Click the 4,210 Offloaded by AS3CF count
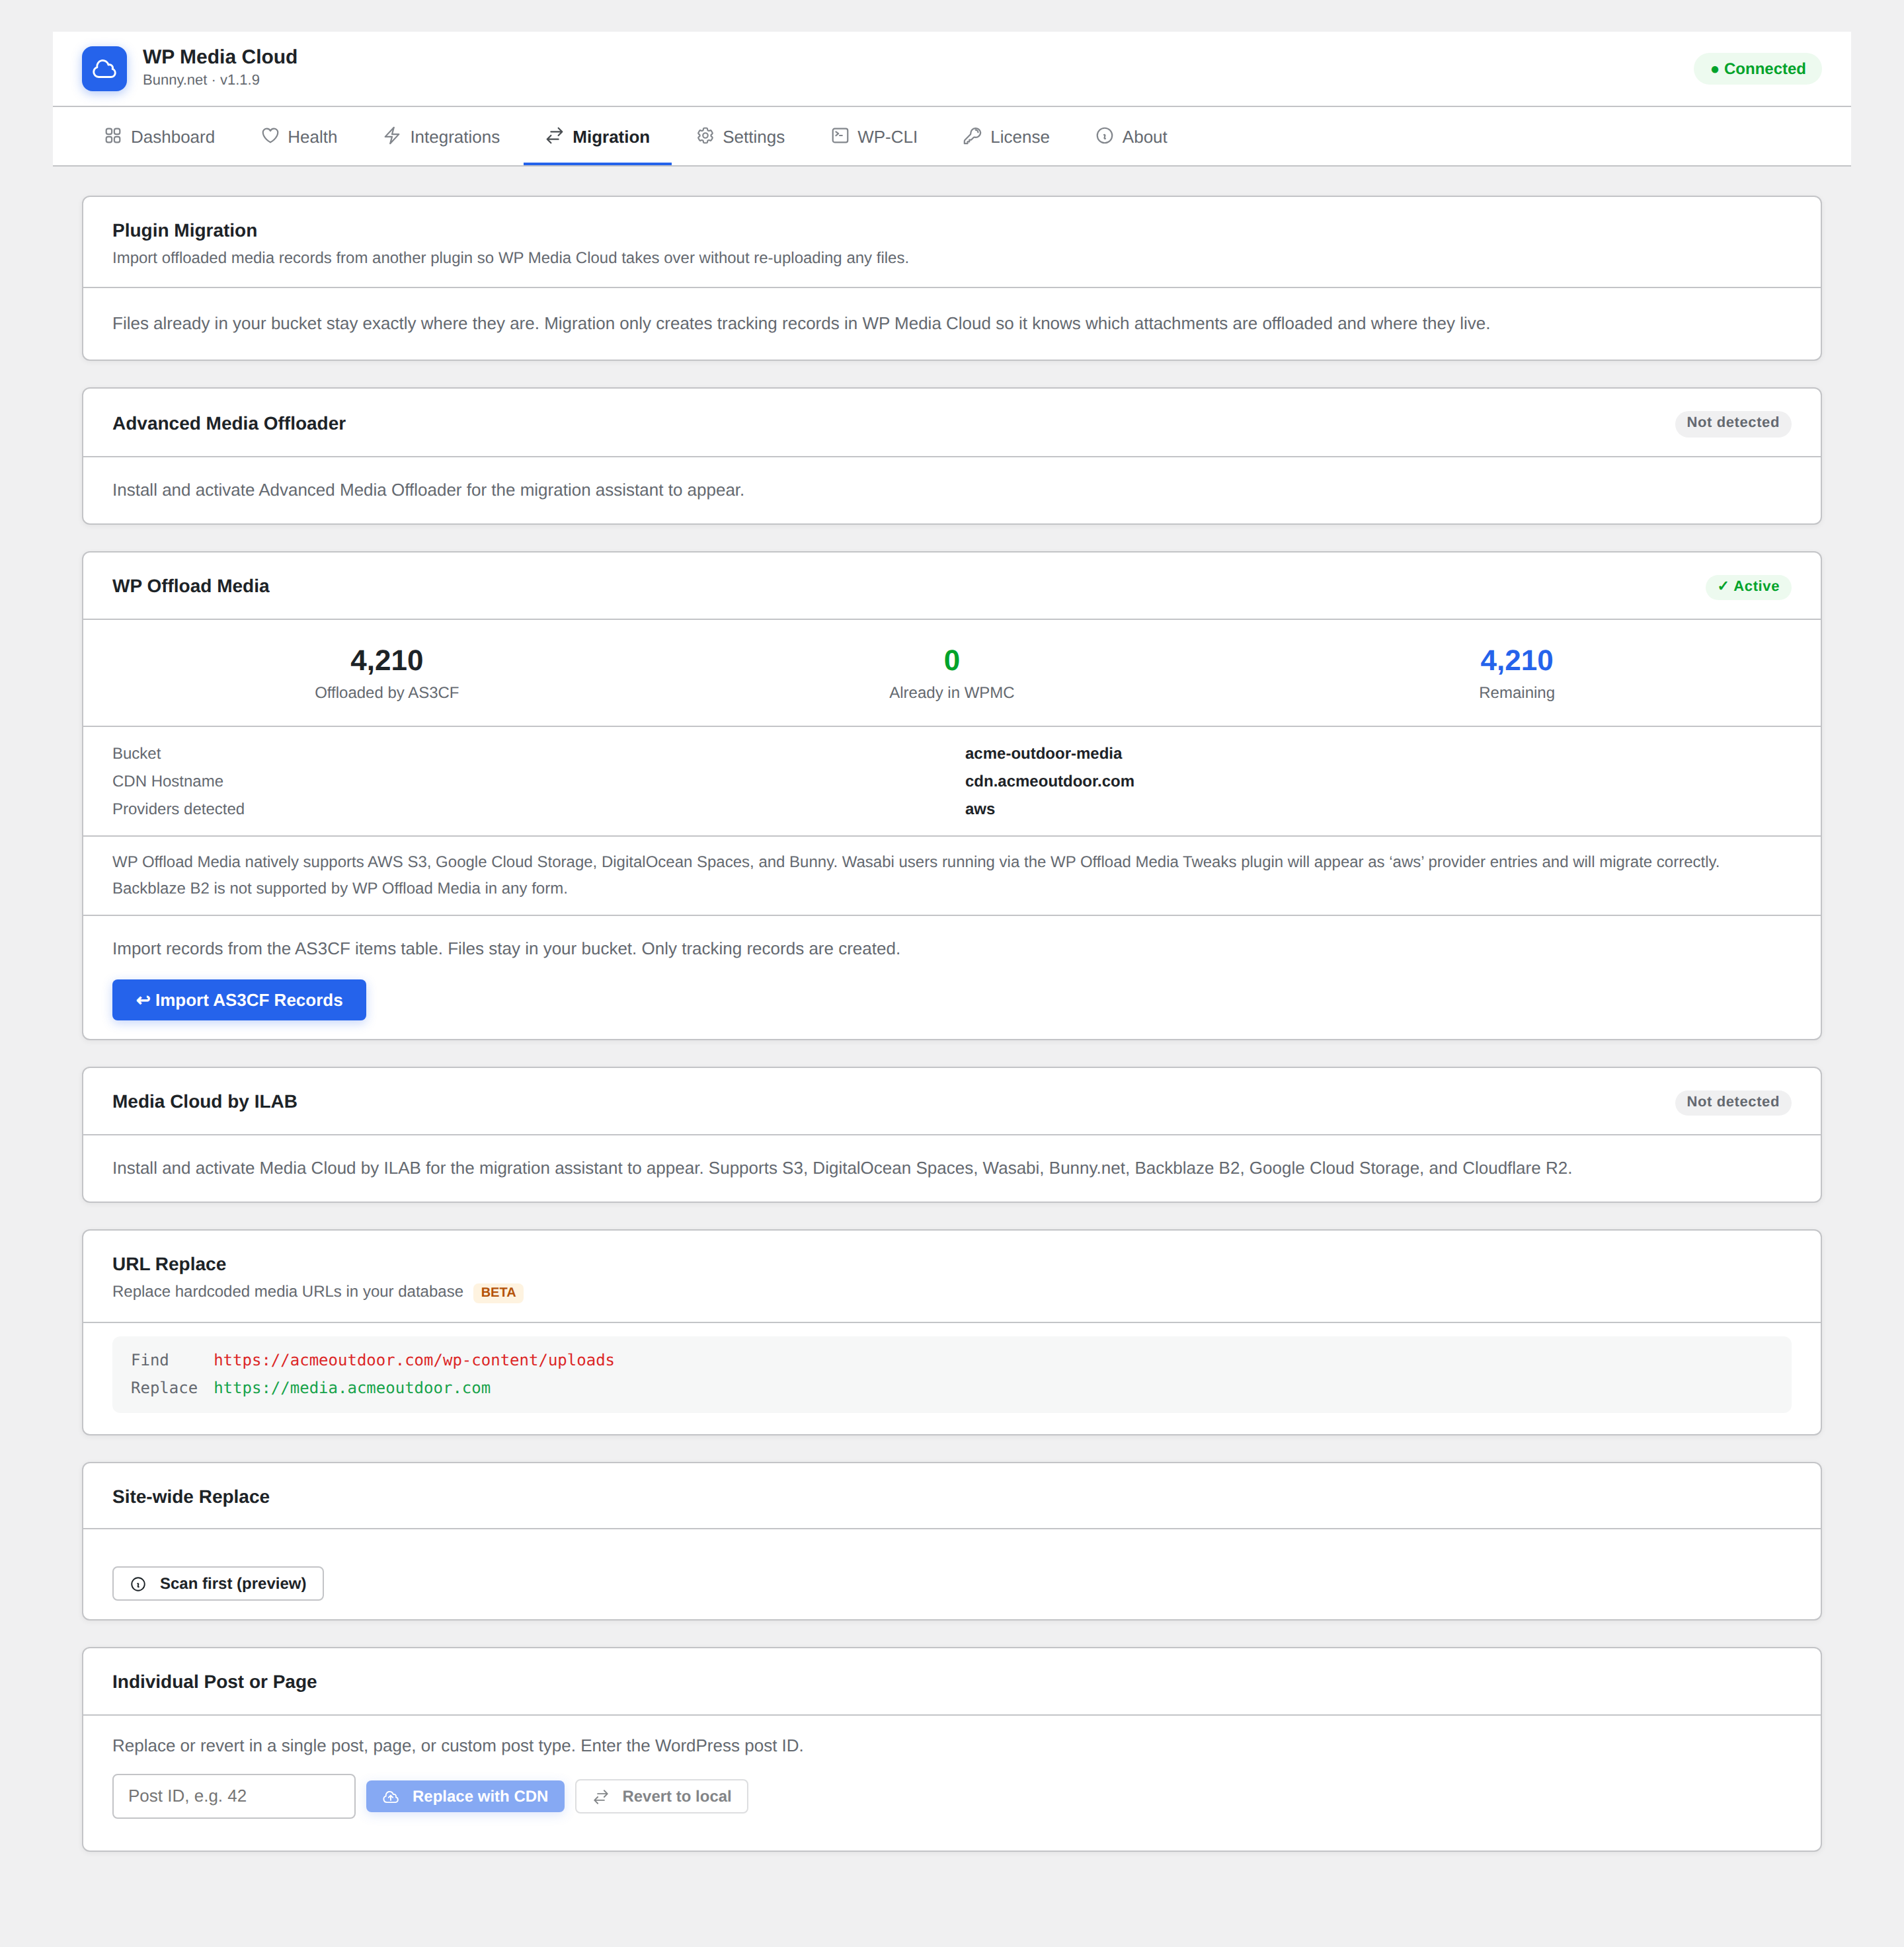The image size is (1904, 1947). coord(387,661)
